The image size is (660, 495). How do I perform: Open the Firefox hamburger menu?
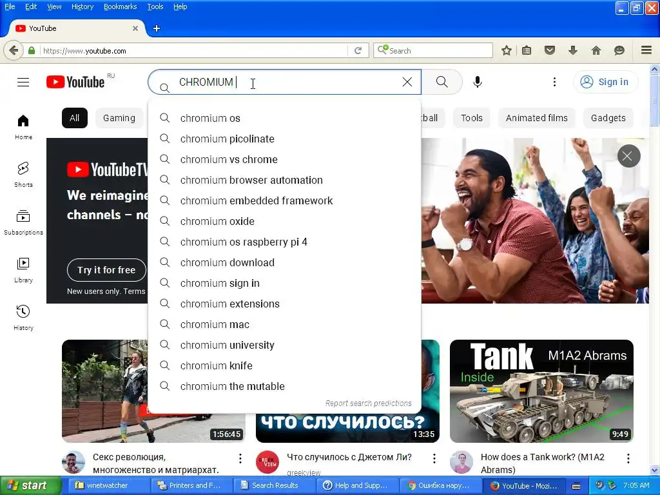[x=646, y=50]
